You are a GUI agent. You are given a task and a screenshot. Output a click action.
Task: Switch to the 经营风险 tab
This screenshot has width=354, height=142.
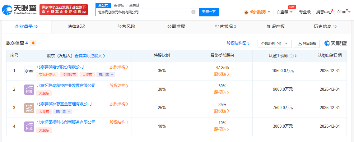coord(126,27)
